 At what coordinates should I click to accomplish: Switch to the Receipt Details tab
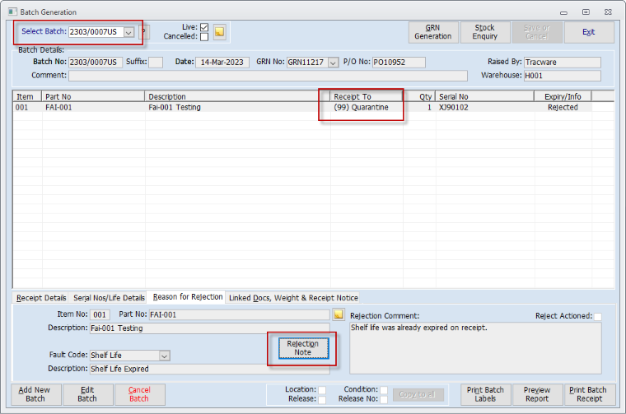(41, 297)
